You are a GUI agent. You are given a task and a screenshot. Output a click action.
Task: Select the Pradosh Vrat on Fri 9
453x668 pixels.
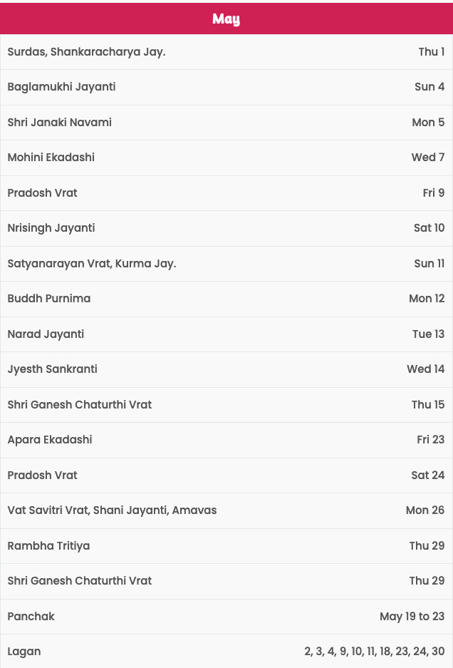pos(226,193)
